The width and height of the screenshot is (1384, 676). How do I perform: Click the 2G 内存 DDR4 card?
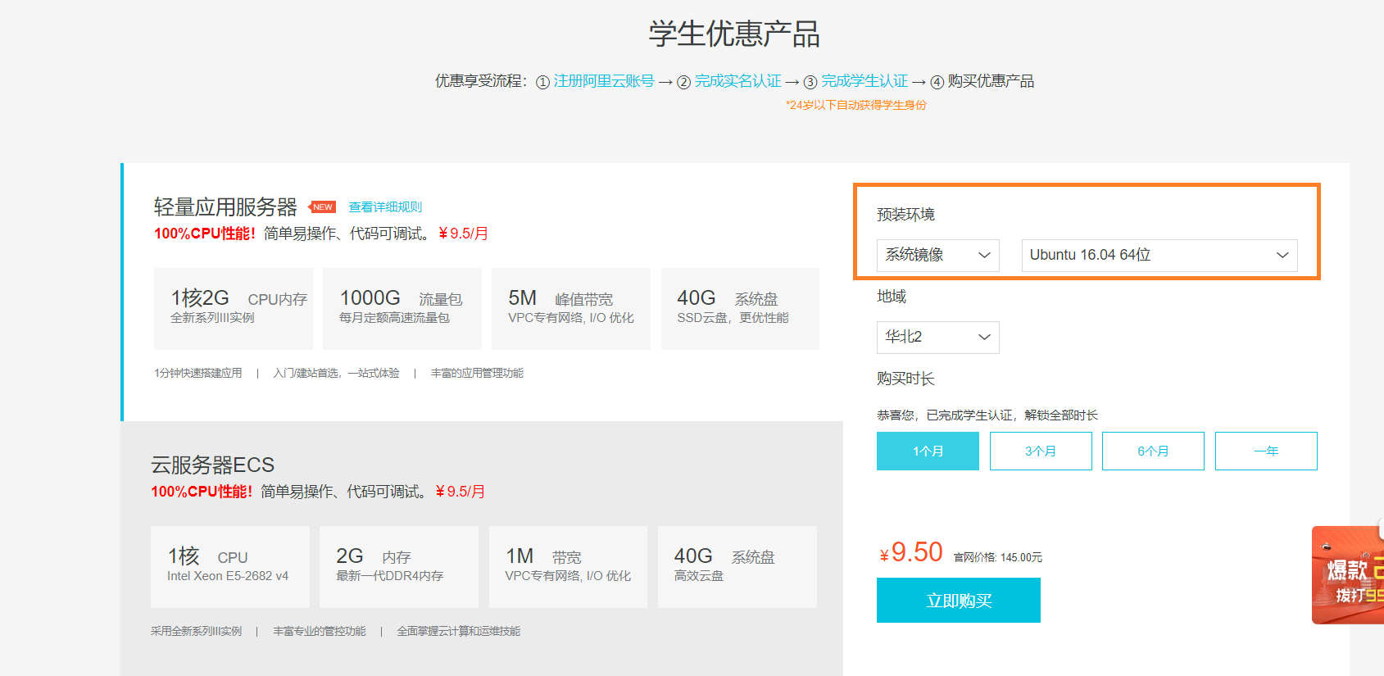pyautogui.click(x=399, y=567)
